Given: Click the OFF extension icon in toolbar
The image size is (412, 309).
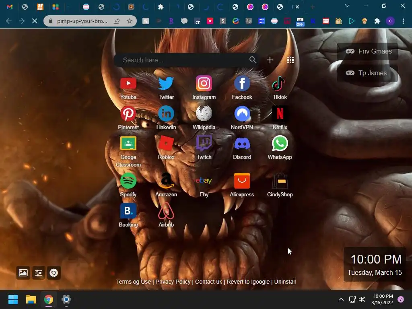Looking at the screenshot, I should [300, 22].
